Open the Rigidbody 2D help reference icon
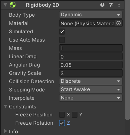The image size is (130, 135). point(102,5)
